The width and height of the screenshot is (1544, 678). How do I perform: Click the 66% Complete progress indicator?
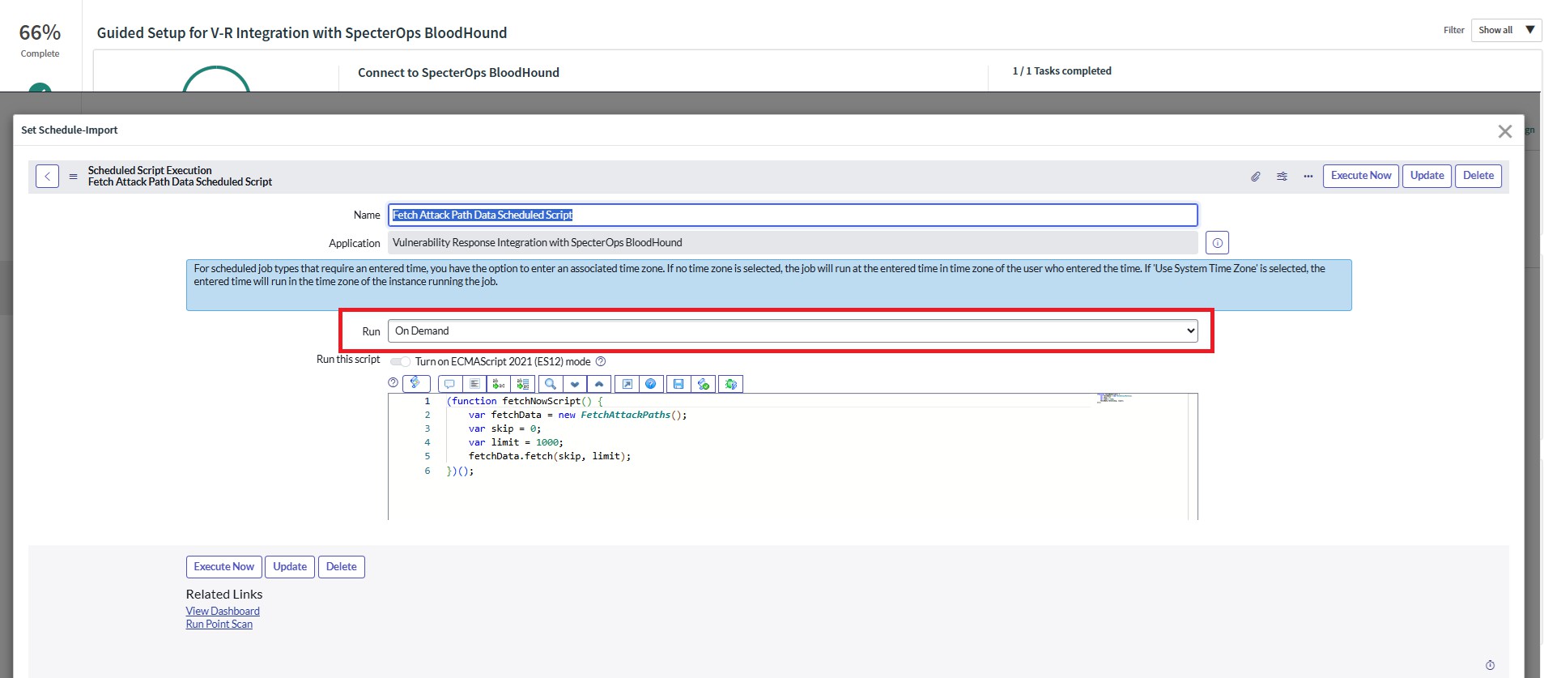click(x=40, y=40)
